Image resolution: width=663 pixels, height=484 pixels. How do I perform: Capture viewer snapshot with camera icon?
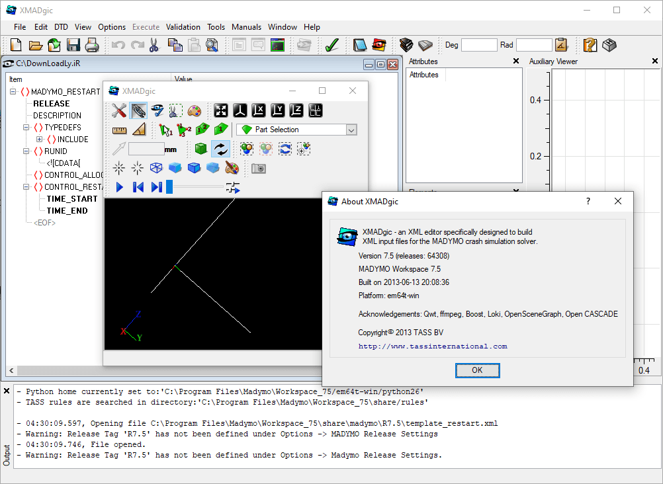click(259, 168)
